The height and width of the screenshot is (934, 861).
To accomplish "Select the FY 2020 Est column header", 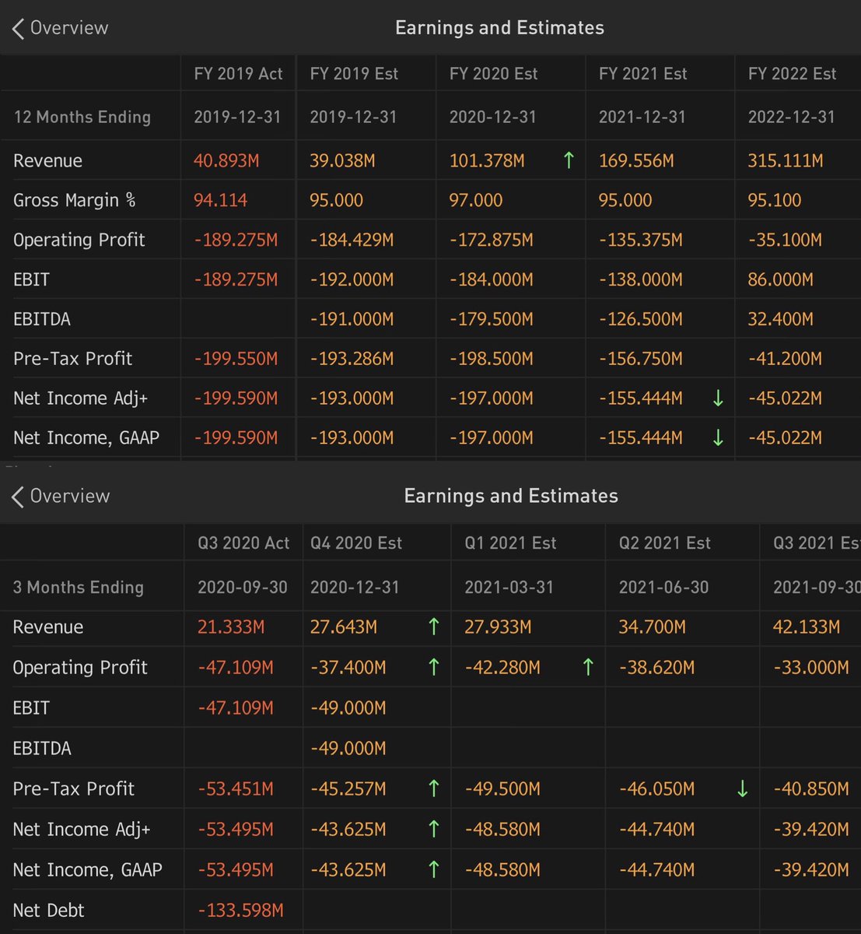I will point(493,74).
